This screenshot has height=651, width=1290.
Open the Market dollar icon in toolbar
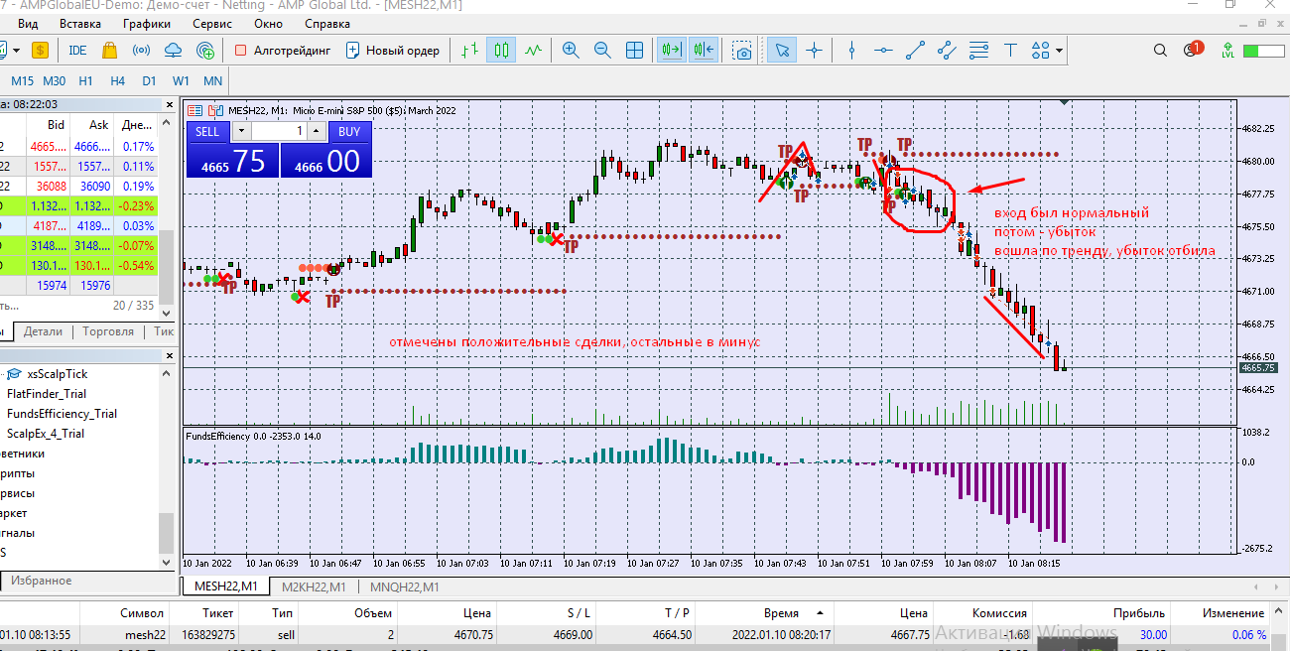coord(40,50)
